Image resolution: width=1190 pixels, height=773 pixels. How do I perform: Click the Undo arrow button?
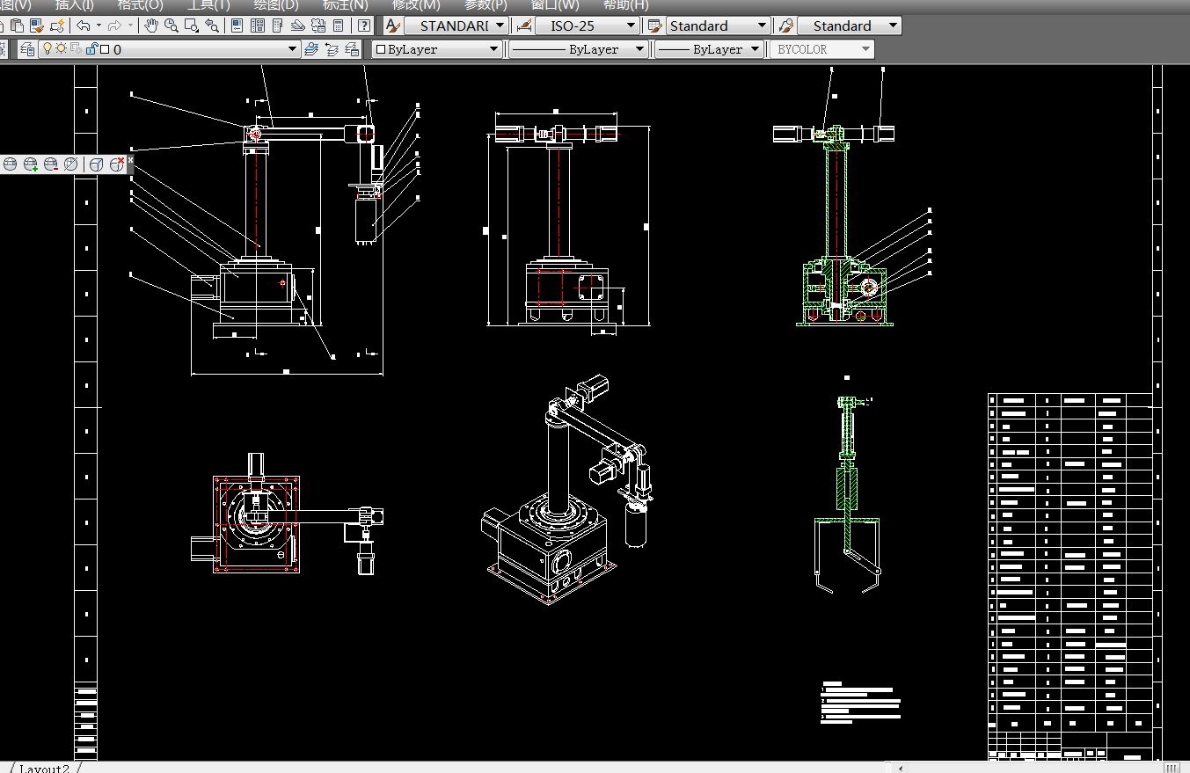83,26
